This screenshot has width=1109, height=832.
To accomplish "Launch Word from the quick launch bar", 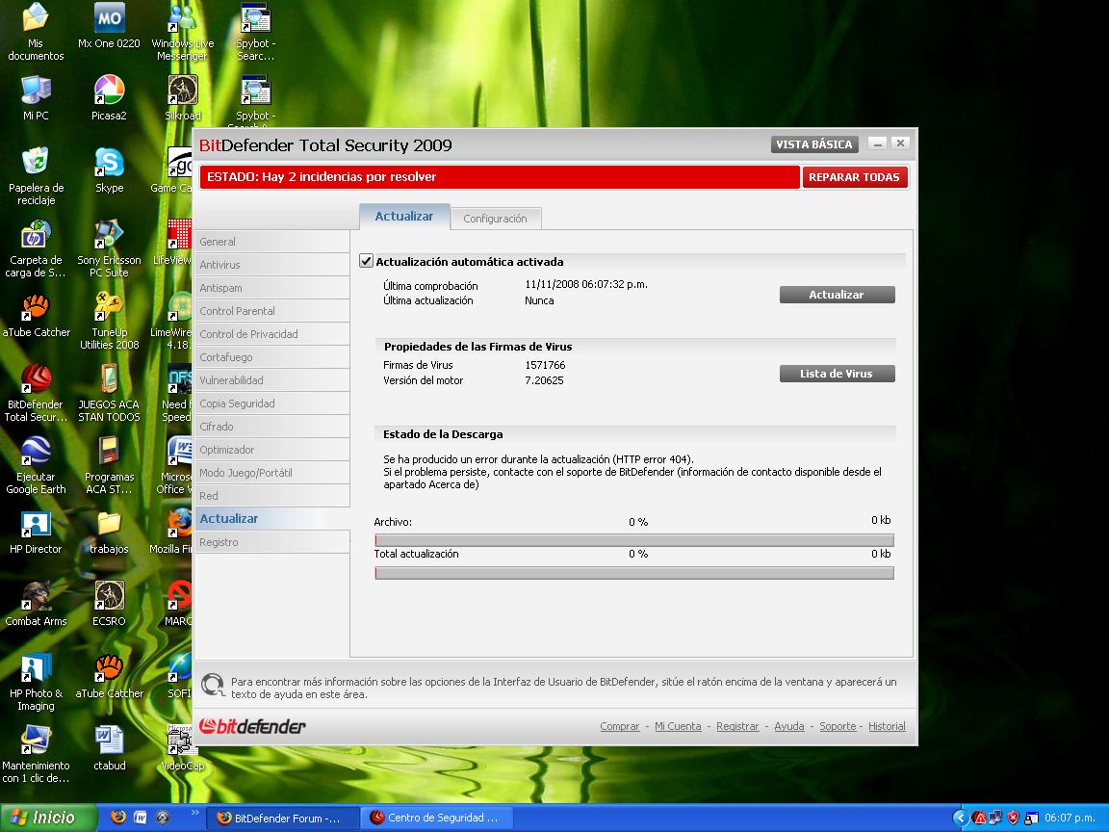I will click(140, 818).
